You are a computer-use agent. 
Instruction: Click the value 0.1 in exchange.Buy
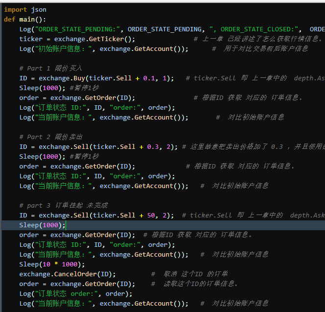pyautogui.click(x=149, y=78)
